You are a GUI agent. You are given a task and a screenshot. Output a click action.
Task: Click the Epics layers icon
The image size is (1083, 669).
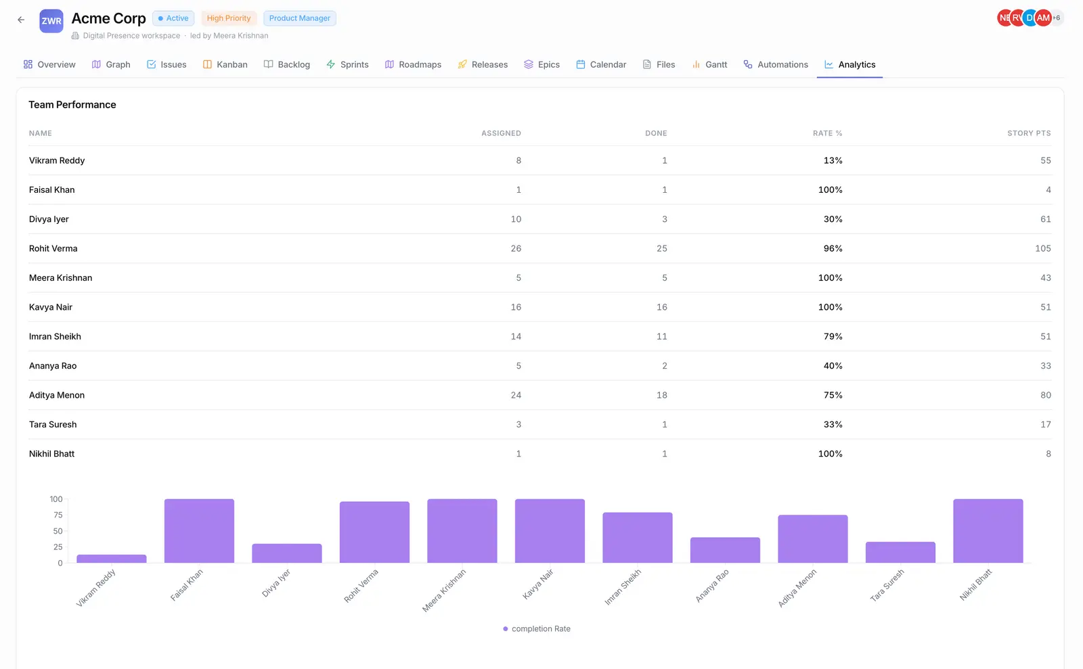click(x=529, y=64)
